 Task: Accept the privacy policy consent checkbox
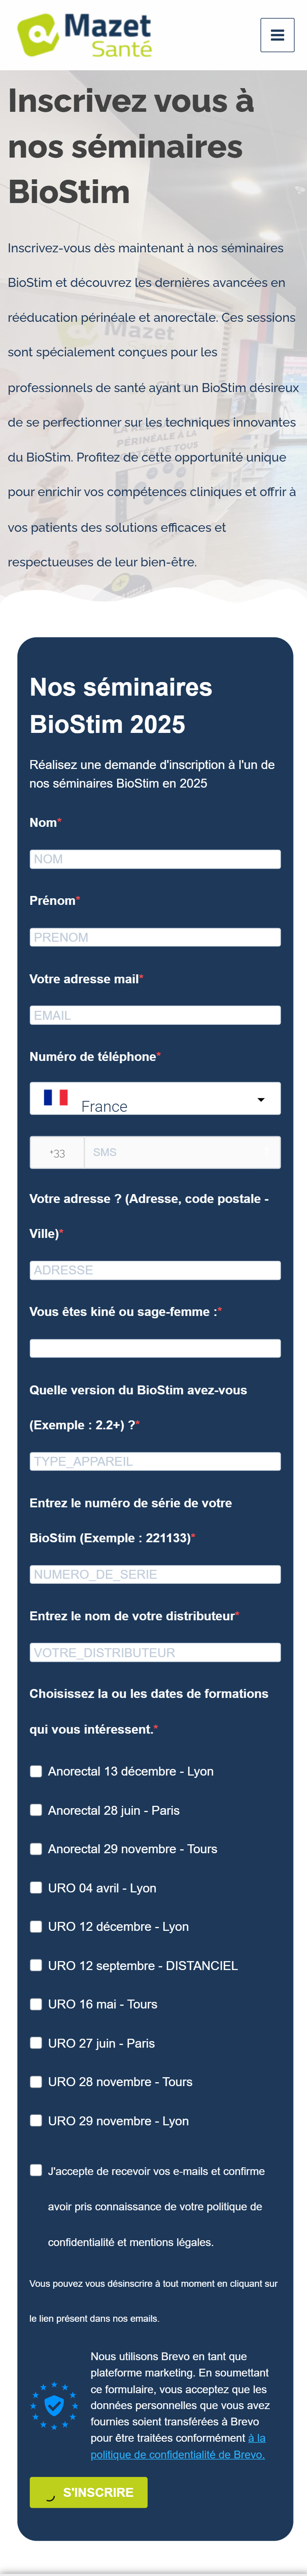pyautogui.click(x=36, y=2170)
